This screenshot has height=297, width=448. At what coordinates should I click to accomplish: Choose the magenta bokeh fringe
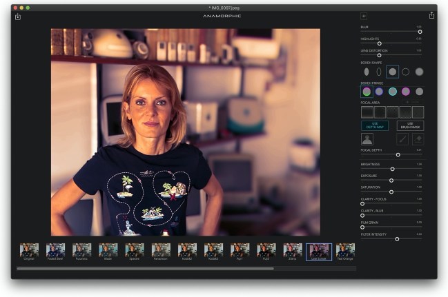(x=406, y=92)
